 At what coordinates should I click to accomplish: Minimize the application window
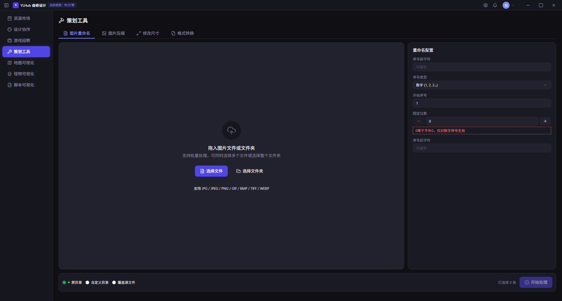tap(528, 5)
